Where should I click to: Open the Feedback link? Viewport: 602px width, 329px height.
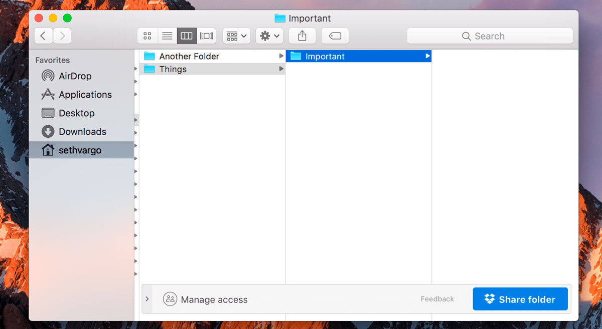(x=437, y=299)
